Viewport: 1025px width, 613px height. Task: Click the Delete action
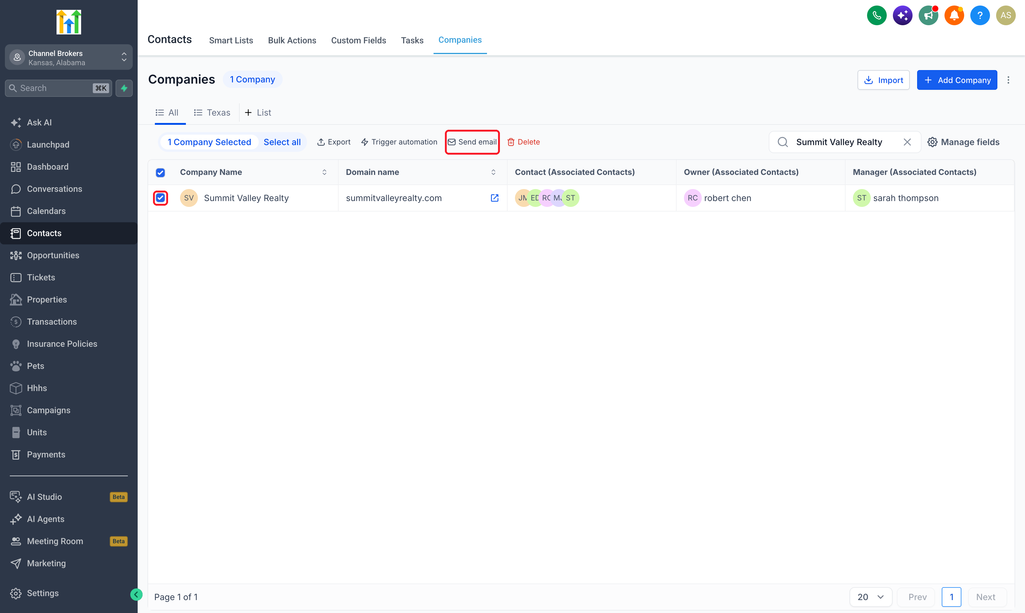524,142
